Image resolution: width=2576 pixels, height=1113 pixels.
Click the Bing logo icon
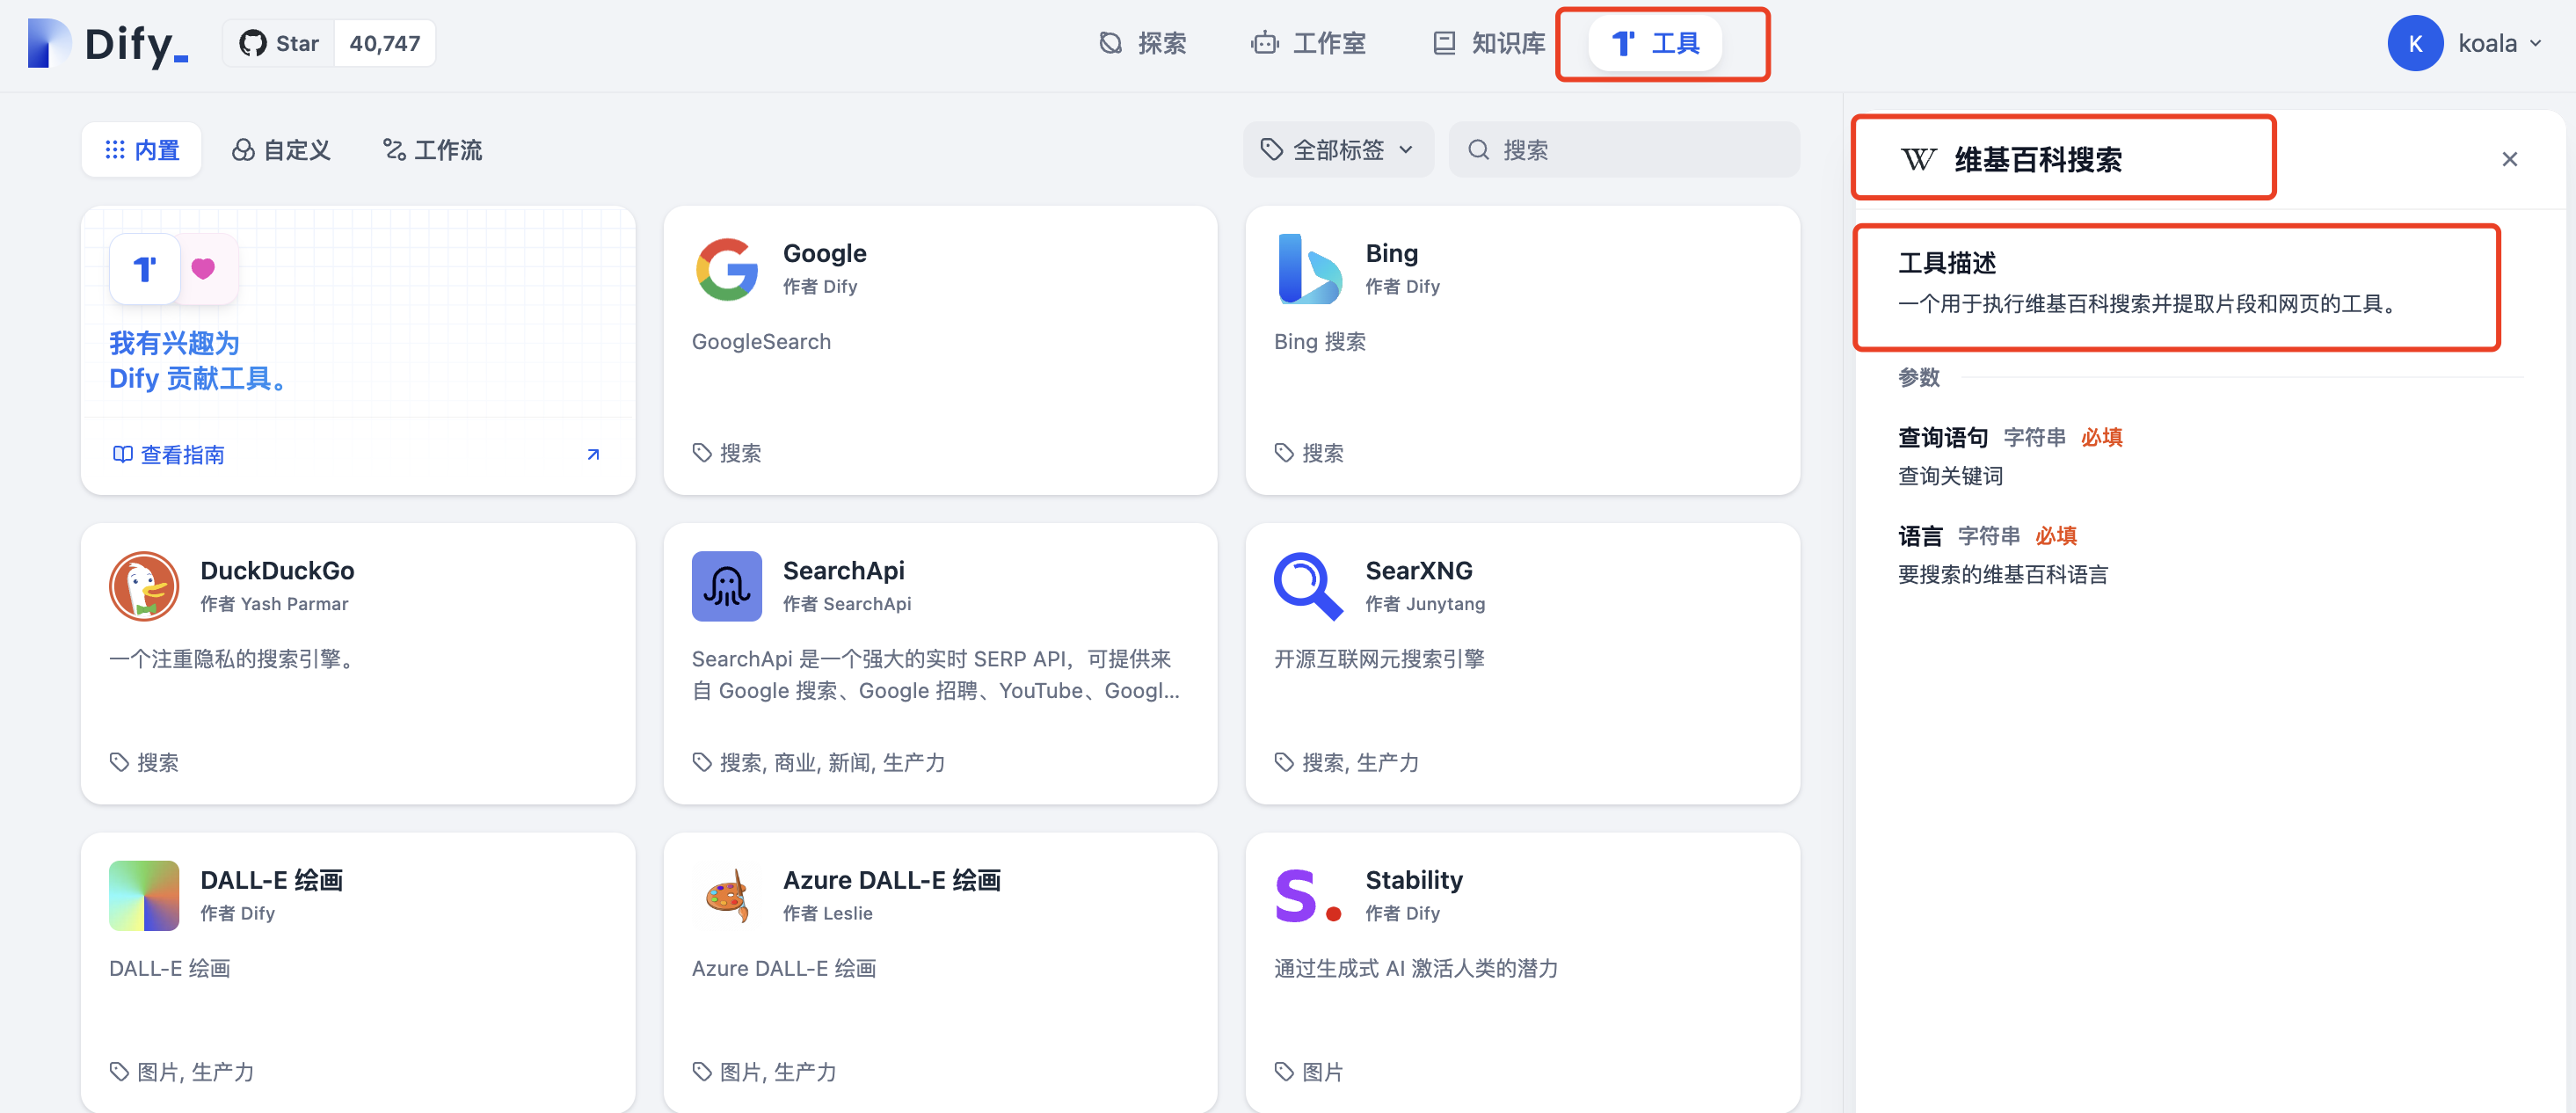tap(1308, 269)
